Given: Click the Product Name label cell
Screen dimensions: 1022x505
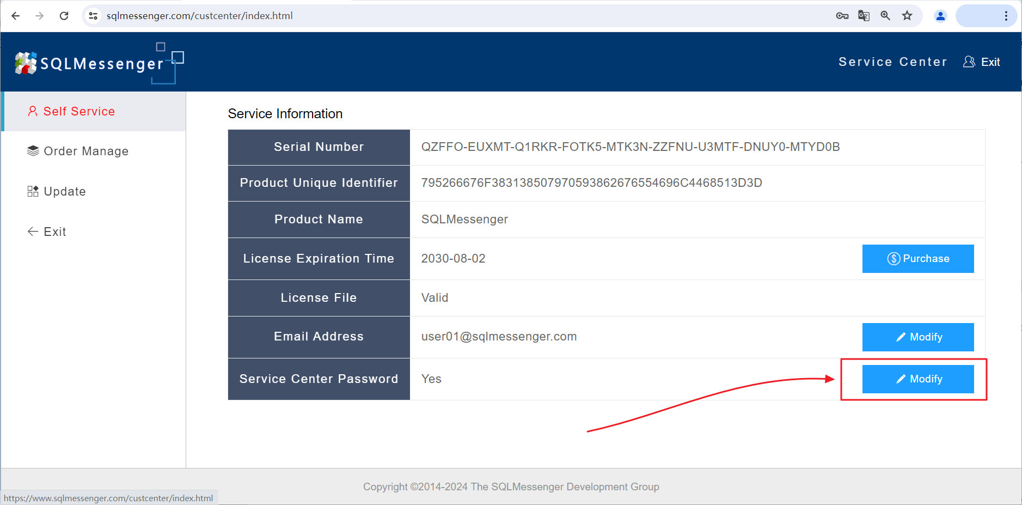Looking at the screenshot, I should (319, 220).
